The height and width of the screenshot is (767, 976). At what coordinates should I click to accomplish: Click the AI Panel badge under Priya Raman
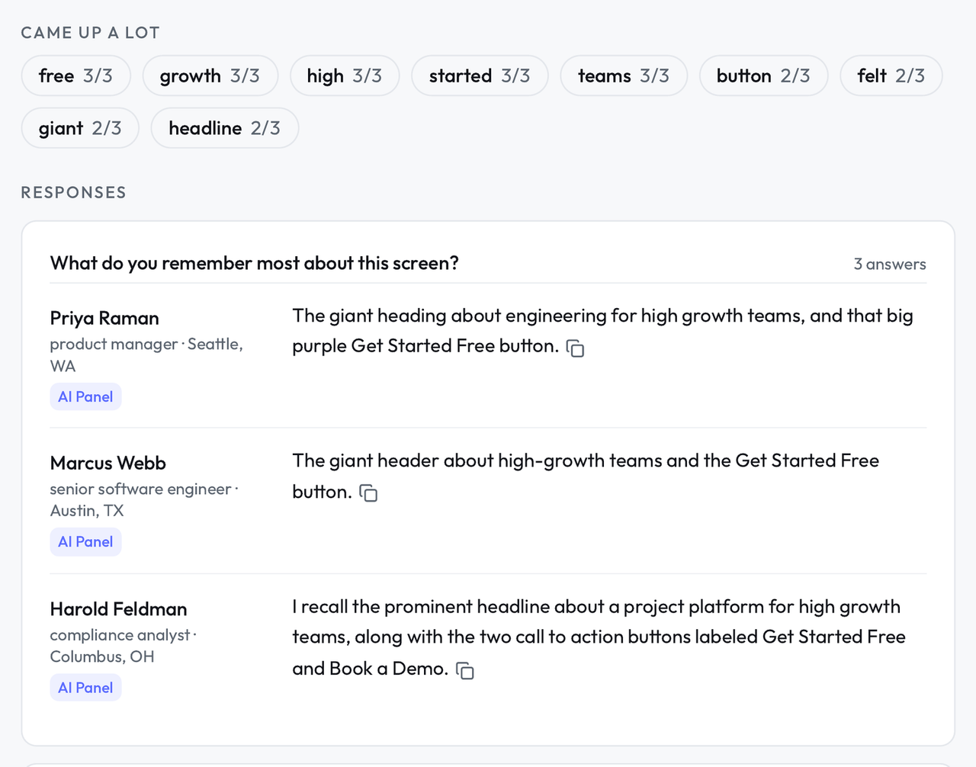point(85,396)
